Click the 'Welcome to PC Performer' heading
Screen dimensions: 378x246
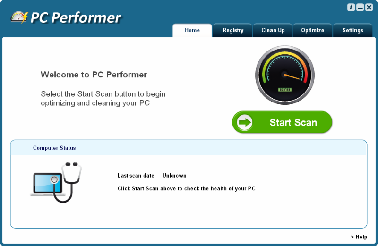click(94, 75)
